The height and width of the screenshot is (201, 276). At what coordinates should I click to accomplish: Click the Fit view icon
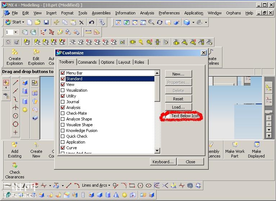[x=118, y=22]
